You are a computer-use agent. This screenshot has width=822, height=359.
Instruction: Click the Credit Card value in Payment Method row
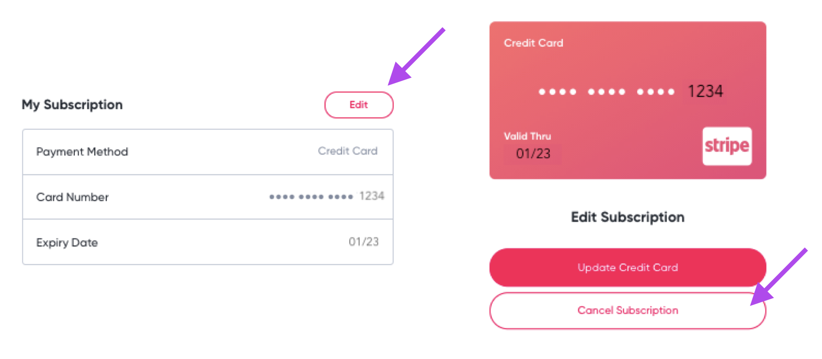click(347, 151)
